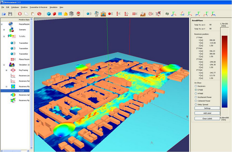The width and height of the screenshot is (232, 152).
Task: Click the terrain profile toolbar icon
Action: 143,14
